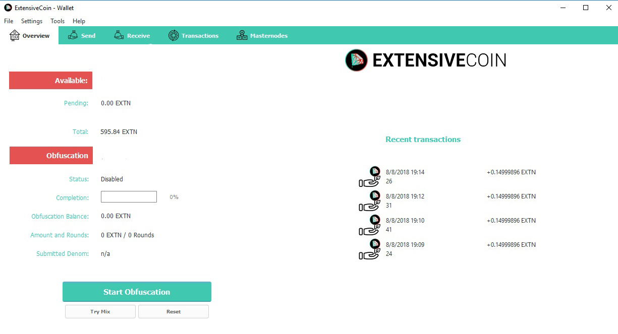The width and height of the screenshot is (618, 334).
Task: Click the EXTENSIVECOIN wordmark text
Action: tap(439, 60)
